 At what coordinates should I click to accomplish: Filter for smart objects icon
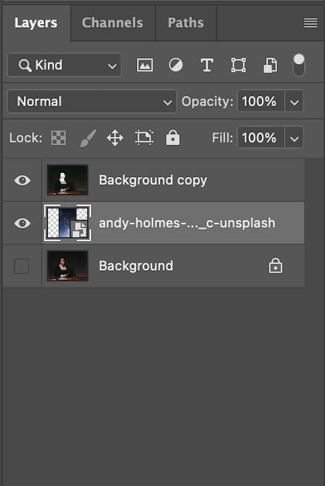(270, 65)
